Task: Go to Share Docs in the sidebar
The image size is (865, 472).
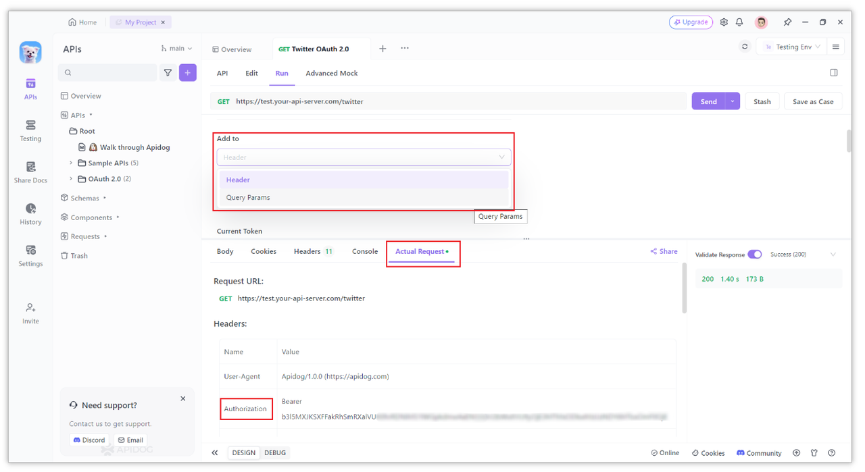Action: (30, 173)
